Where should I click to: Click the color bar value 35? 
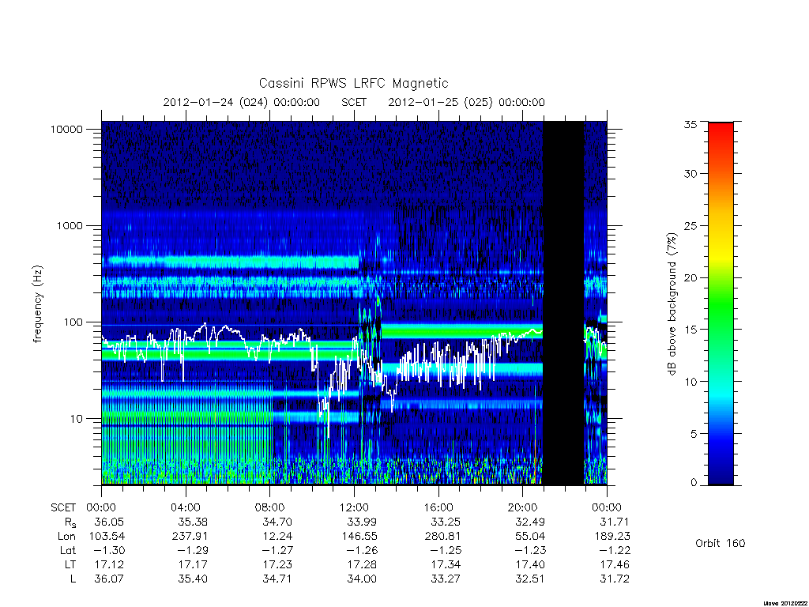690,124
